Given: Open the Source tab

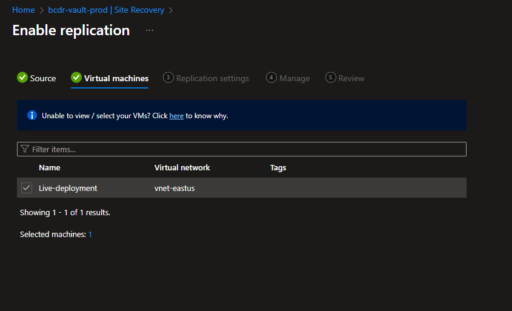Looking at the screenshot, I should point(42,78).
